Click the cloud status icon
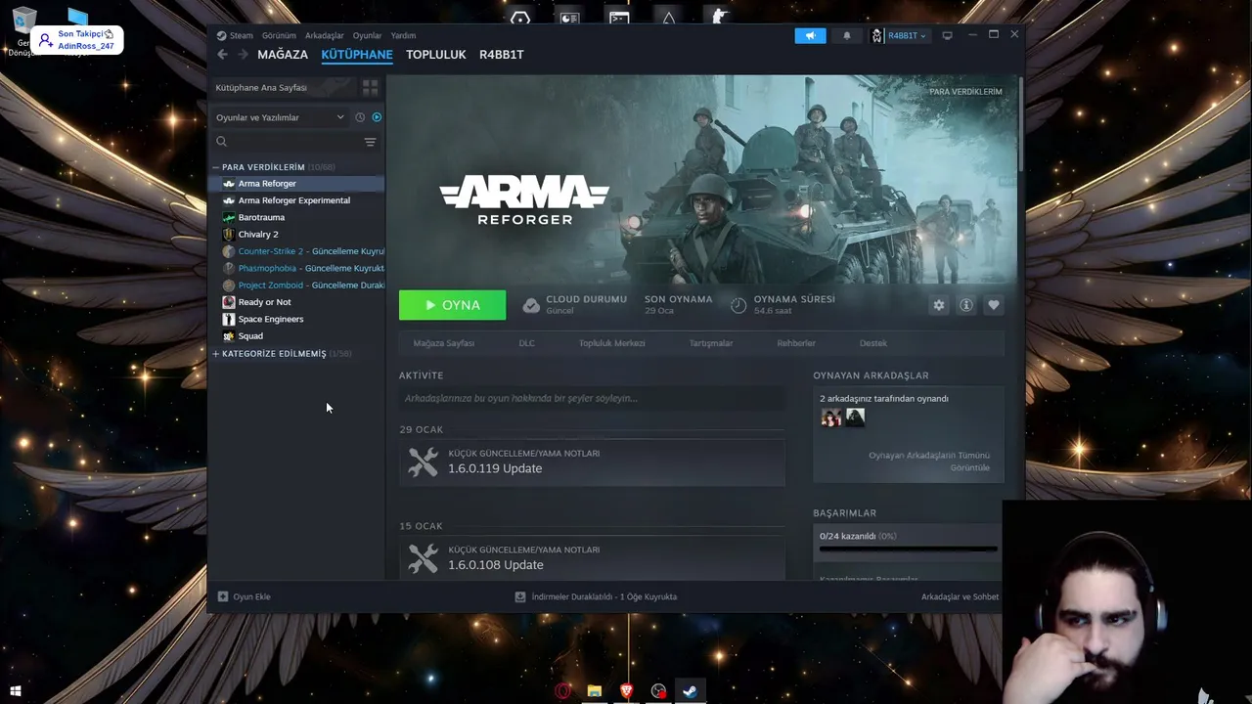Viewport: 1252px width, 704px height. coord(531,305)
